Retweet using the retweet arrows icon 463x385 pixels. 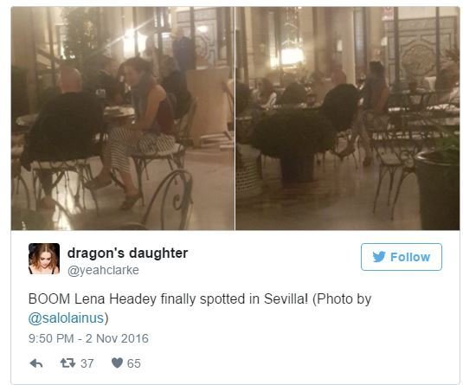point(68,363)
